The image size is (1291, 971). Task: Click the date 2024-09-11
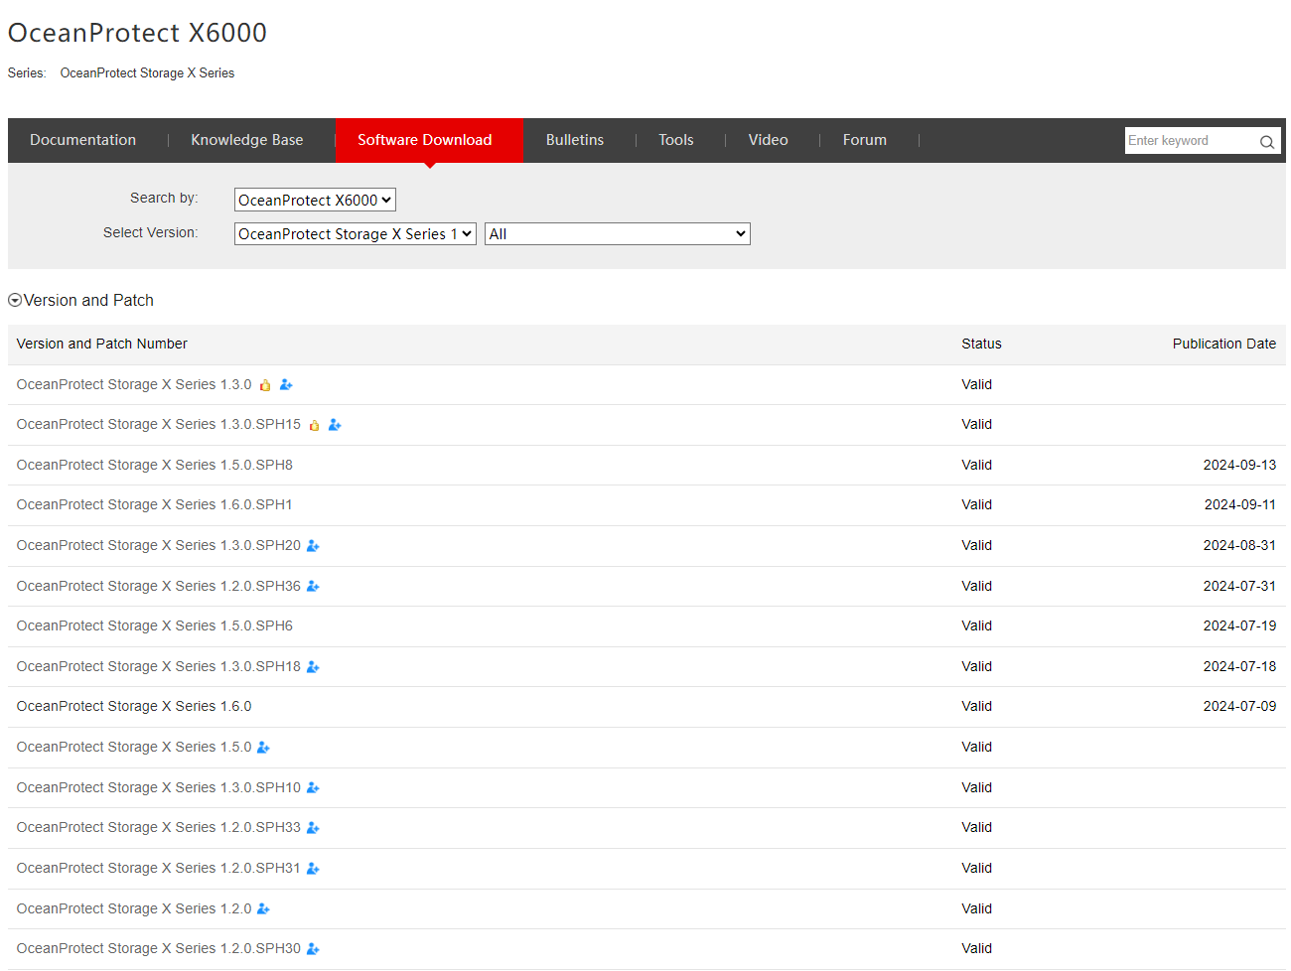pyautogui.click(x=1240, y=505)
